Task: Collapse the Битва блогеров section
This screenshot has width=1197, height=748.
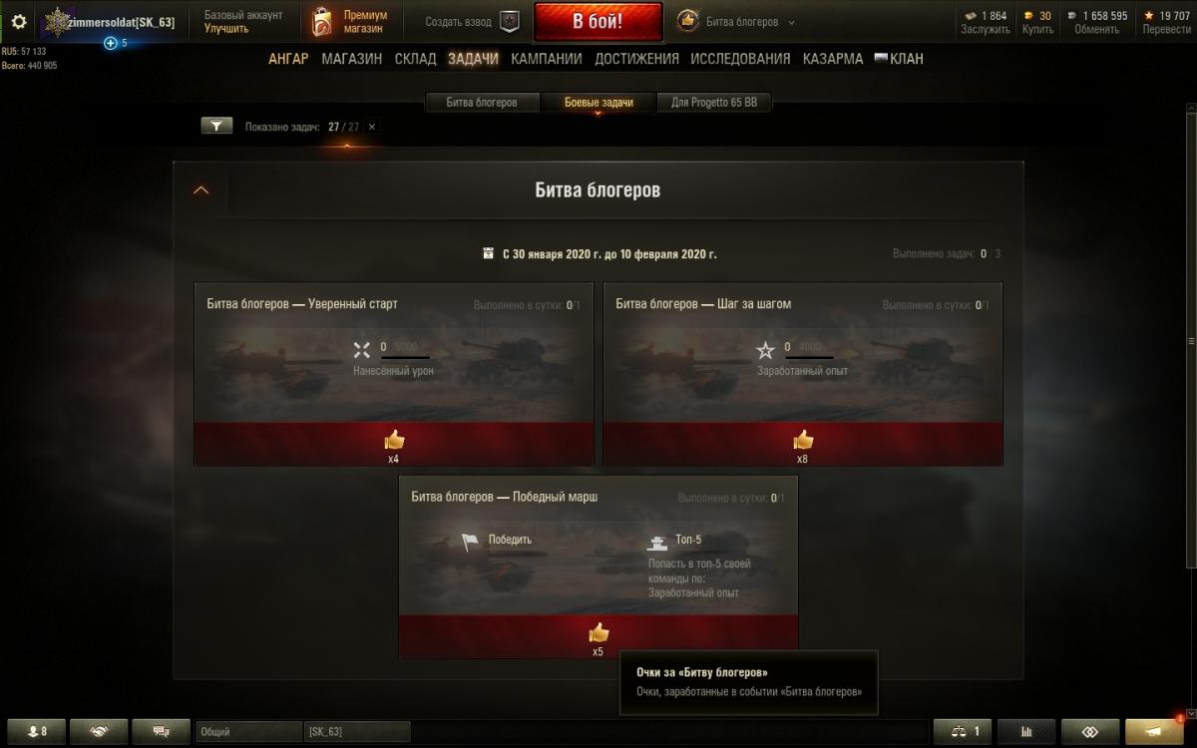Action: coord(200,189)
